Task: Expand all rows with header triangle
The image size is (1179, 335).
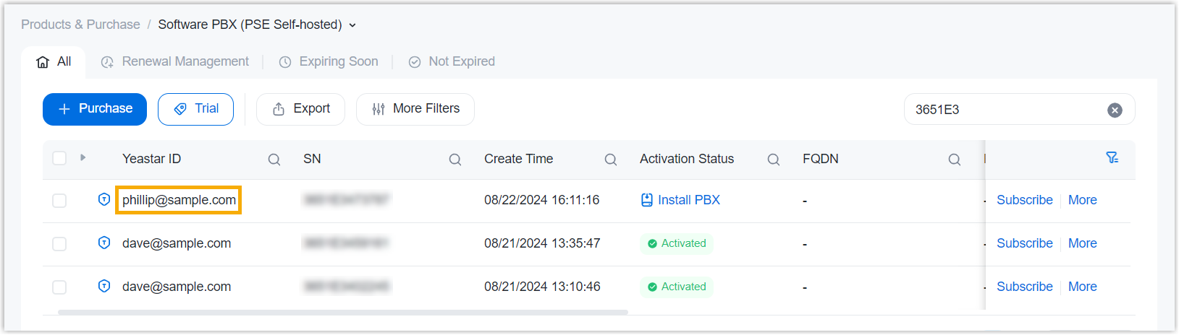Action: click(83, 157)
